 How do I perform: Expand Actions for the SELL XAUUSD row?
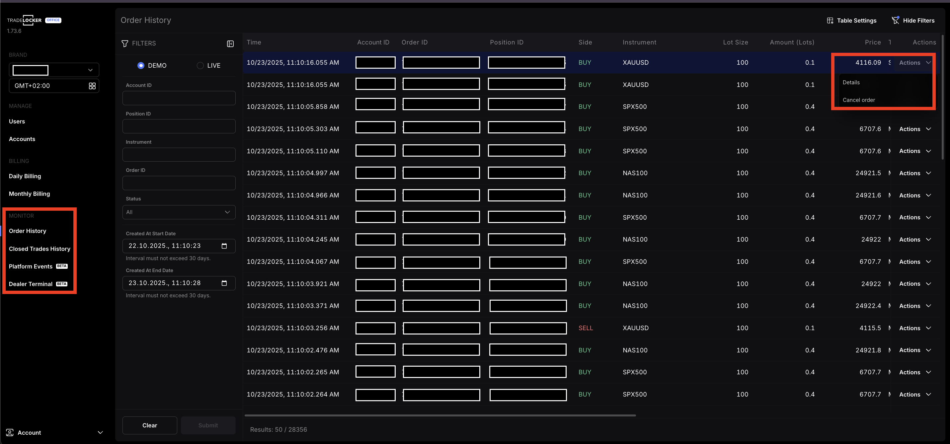[x=915, y=328]
